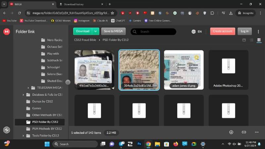Click the get link icon in bottom bar
The height and width of the screenshot is (149, 265).
click(x=244, y=132)
